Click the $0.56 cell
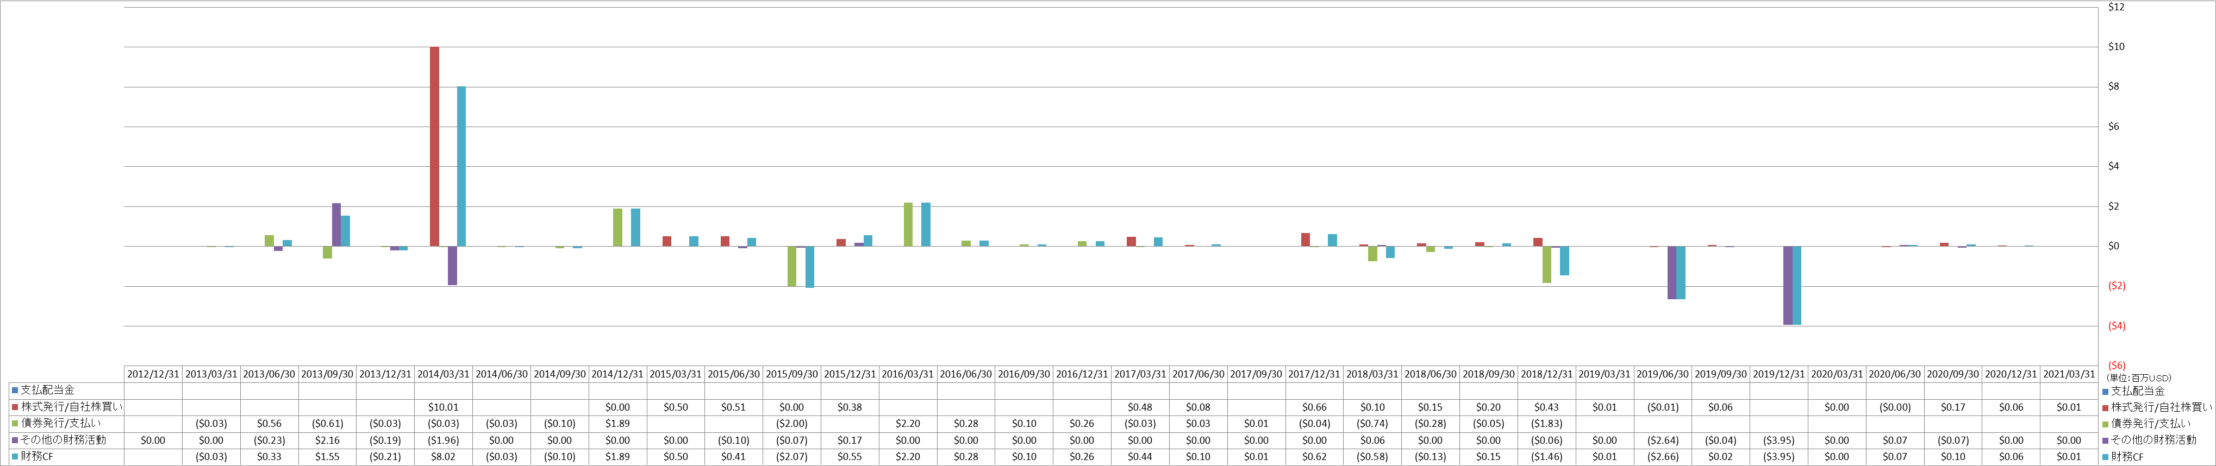Screen dimensions: 2216x466 (269, 424)
